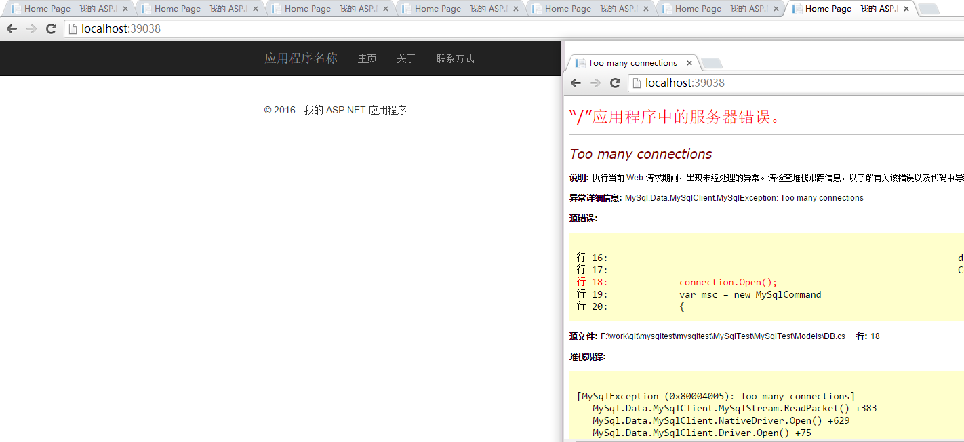Click Forward arrow in main browser window

31,29
